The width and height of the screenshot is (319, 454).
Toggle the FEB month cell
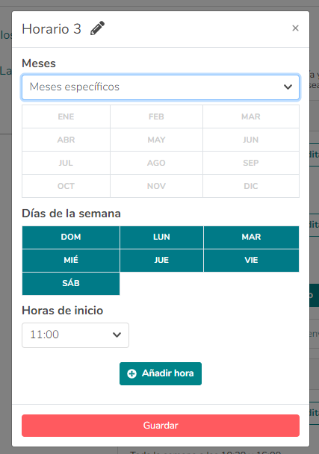point(156,116)
